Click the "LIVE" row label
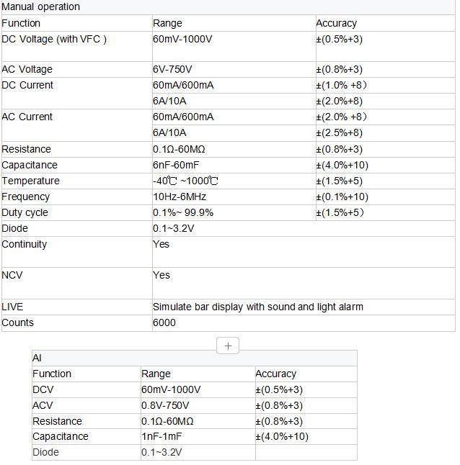 pyautogui.click(x=12, y=307)
